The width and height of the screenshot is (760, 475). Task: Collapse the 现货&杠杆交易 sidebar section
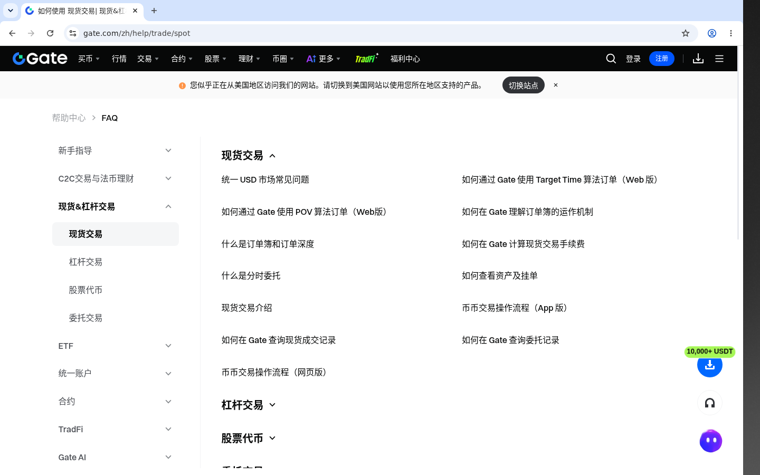coord(116,206)
